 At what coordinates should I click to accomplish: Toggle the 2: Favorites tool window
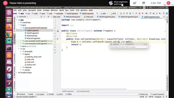tap(14, 59)
